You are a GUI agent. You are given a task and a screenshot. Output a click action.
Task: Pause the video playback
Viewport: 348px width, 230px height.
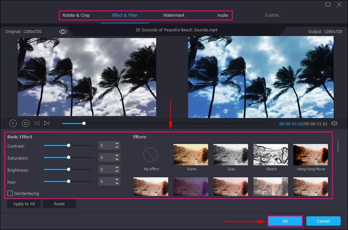[13, 124]
